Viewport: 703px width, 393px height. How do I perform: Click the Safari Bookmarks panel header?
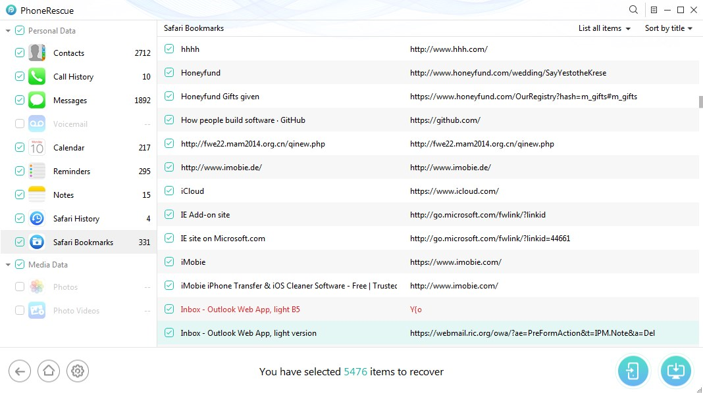click(x=194, y=28)
